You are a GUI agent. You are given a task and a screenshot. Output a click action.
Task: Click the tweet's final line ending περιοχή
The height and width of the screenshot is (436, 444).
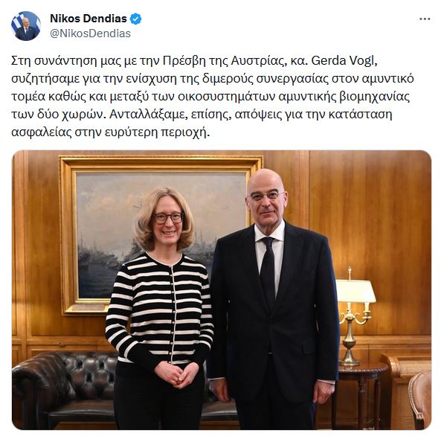tap(111, 132)
